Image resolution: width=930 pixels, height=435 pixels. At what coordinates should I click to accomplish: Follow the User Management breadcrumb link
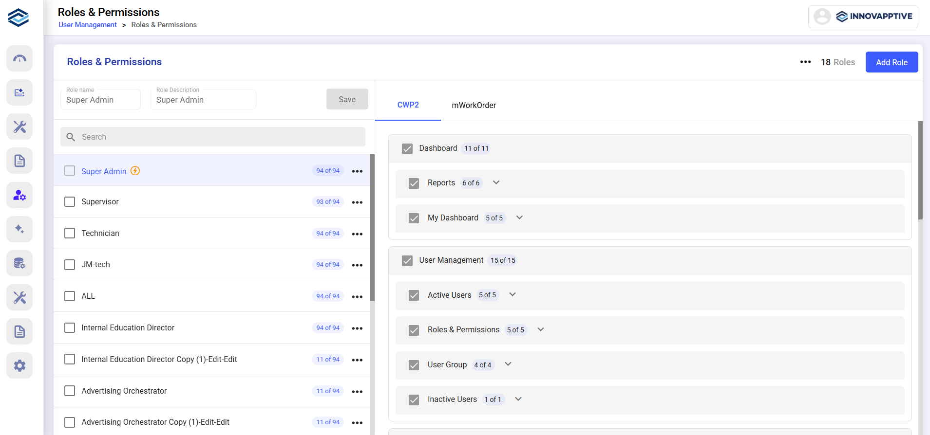click(x=88, y=25)
